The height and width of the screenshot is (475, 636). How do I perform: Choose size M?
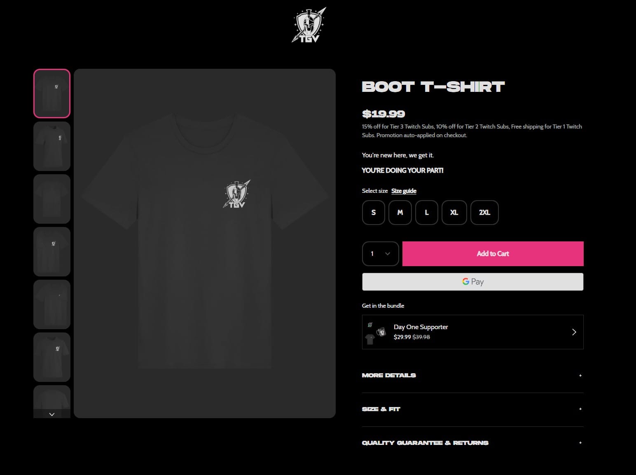(x=400, y=213)
